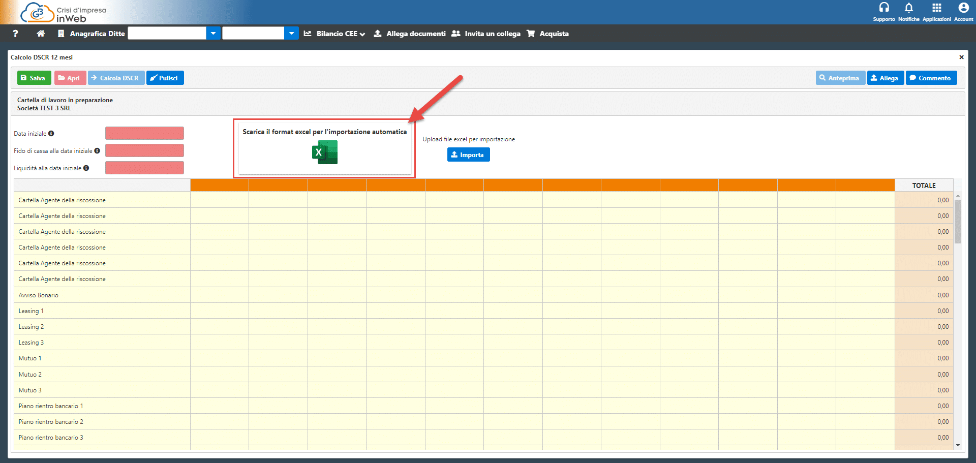Click 'Società TEST 3 SRL' text
This screenshot has height=463, width=976.
coord(44,108)
